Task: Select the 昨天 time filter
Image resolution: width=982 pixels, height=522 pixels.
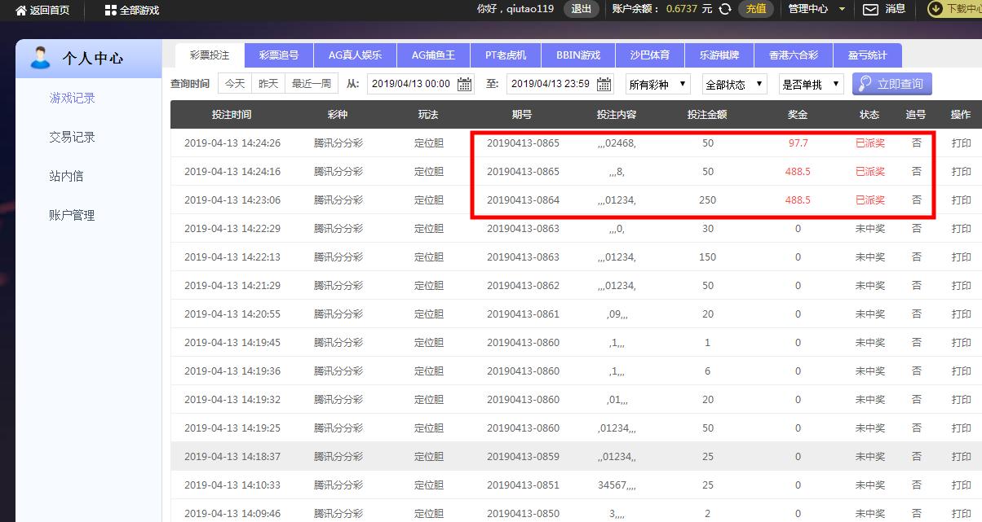Action: 268,84
